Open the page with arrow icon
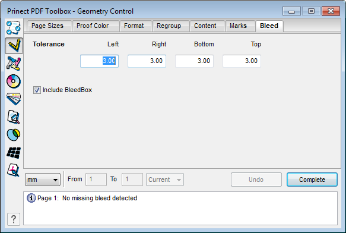Viewport: 346px width, 233px height. [14, 170]
